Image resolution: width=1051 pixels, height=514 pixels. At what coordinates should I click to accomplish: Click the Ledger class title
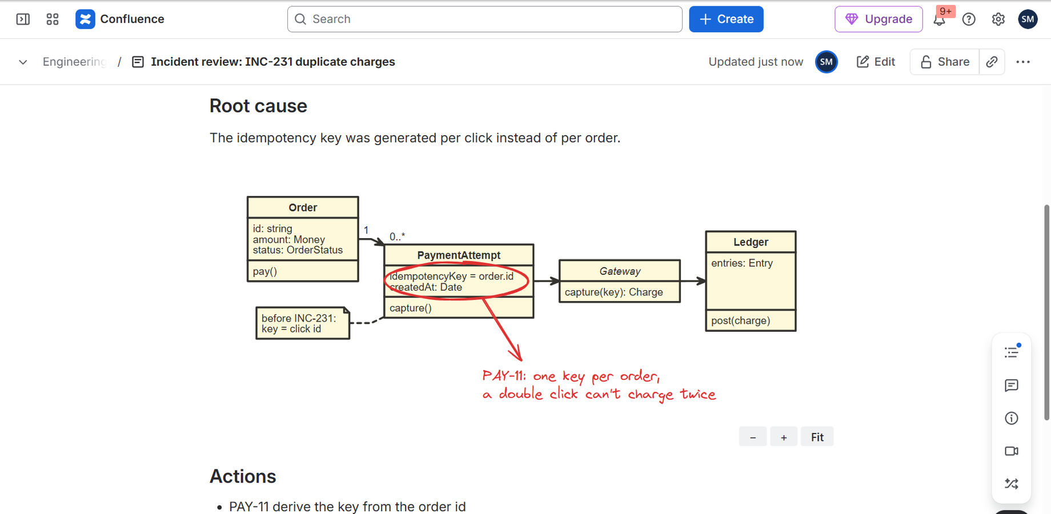(751, 242)
